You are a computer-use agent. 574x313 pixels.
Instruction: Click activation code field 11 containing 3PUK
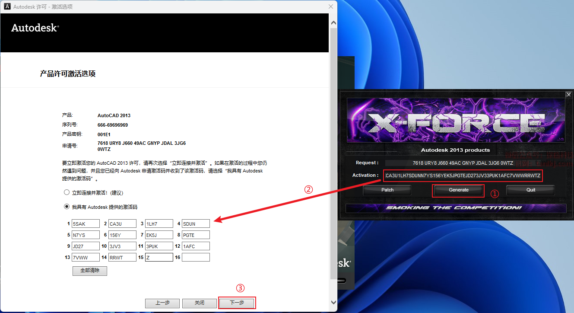[159, 246]
